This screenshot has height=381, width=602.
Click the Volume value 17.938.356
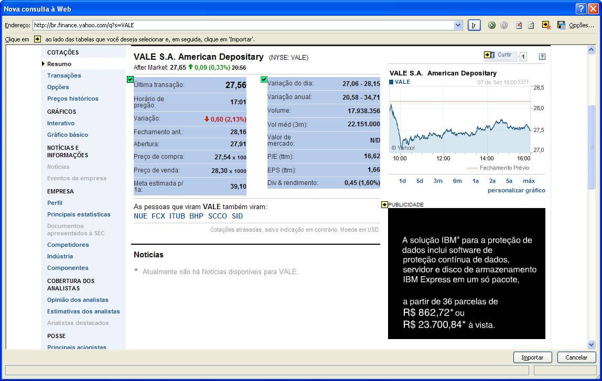coord(363,111)
